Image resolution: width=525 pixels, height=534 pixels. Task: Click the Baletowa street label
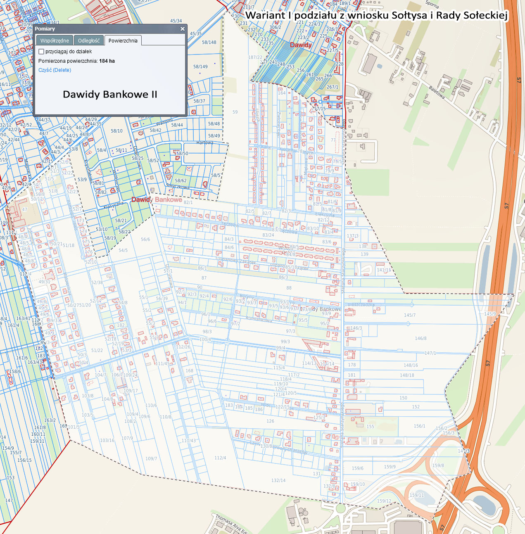pyautogui.click(x=437, y=92)
